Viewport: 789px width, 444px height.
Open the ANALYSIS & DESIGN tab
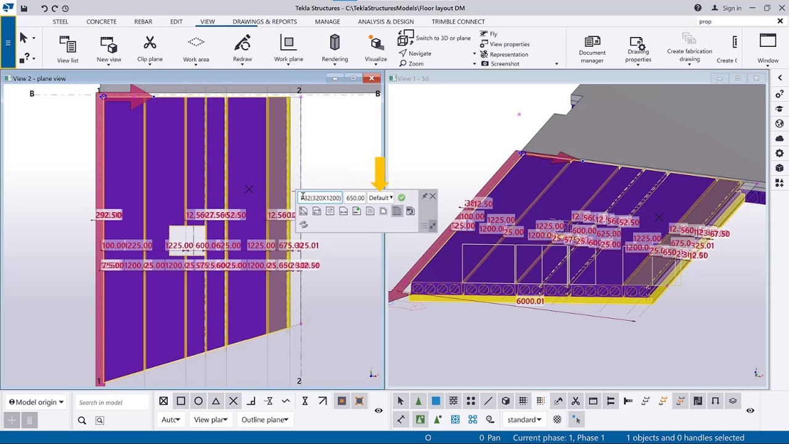(386, 22)
